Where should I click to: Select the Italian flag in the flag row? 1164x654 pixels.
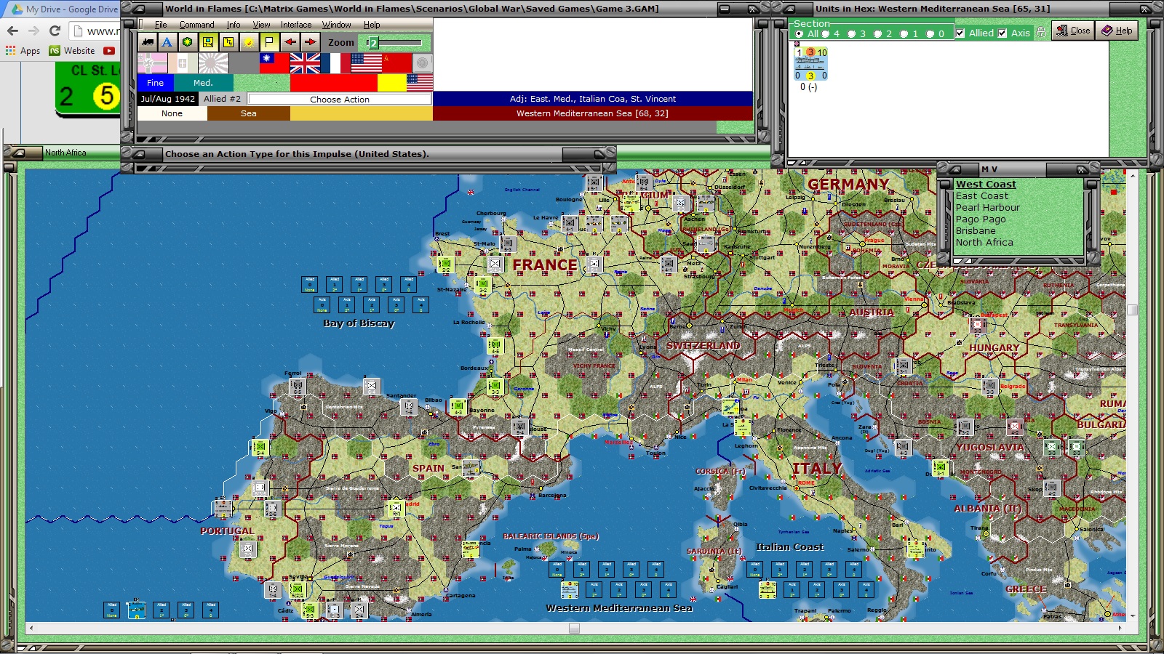pos(183,63)
